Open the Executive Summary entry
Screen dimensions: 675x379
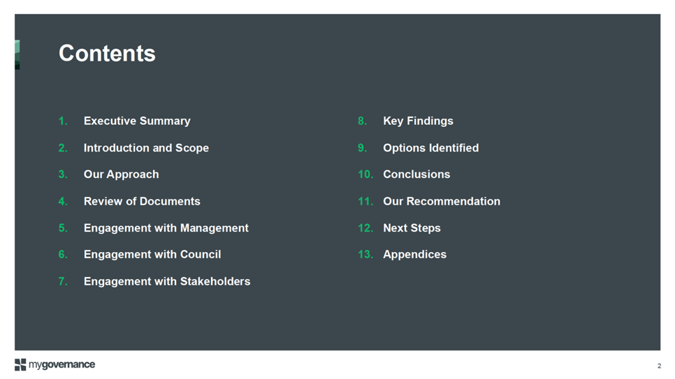pyautogui.click(x=137, y=121)
